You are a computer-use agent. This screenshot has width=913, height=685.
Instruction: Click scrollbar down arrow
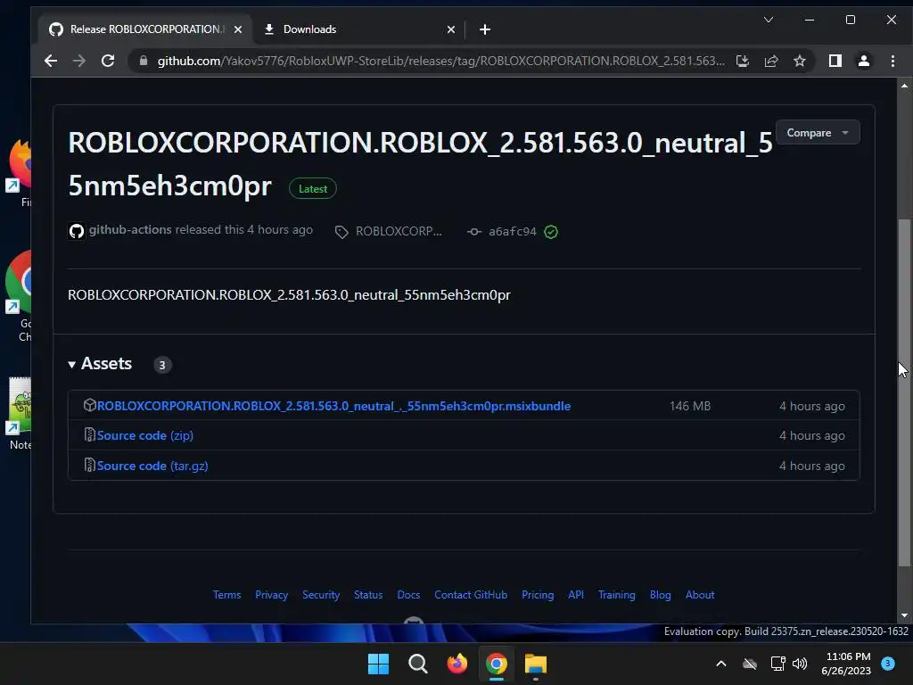[x=904, y=615]
